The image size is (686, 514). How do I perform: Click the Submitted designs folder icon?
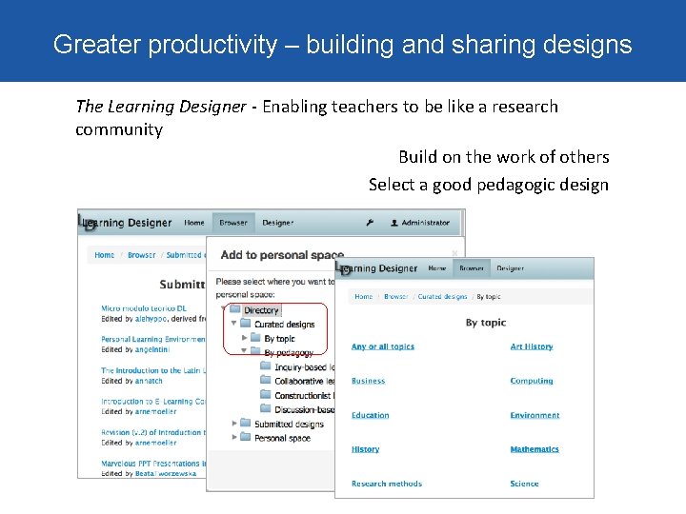click(x=246, y=423)
